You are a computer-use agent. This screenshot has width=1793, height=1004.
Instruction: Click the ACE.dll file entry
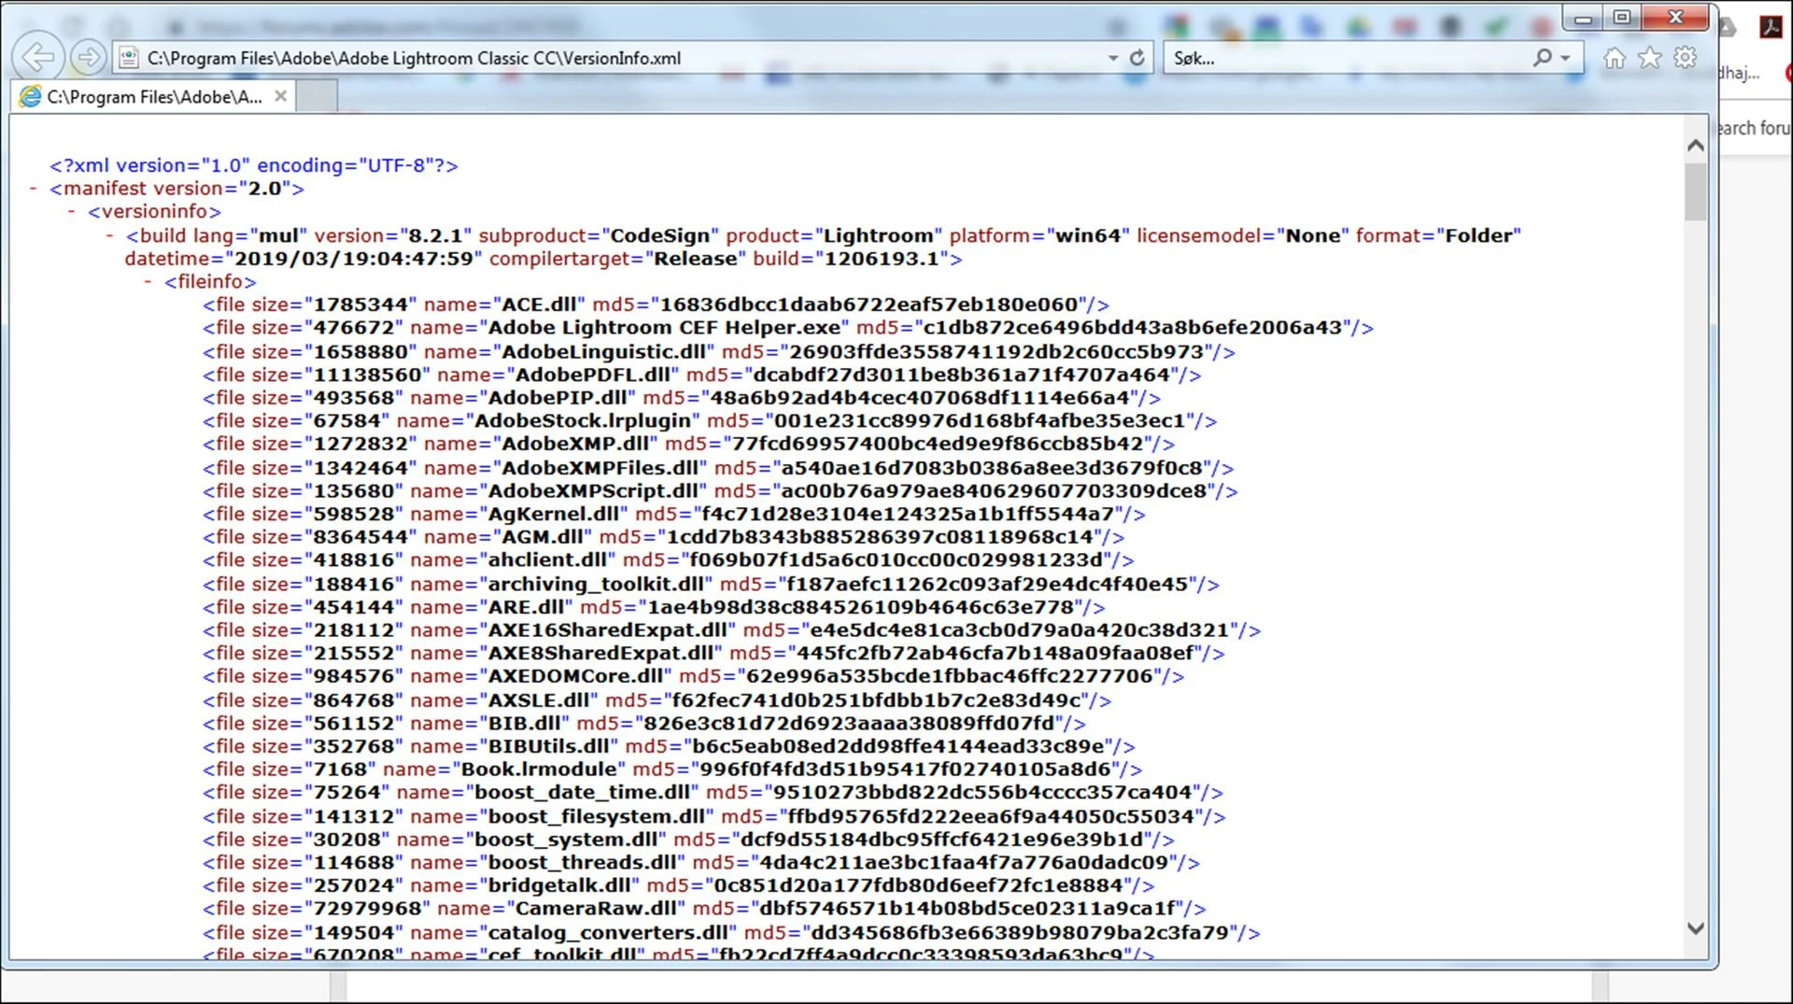click(656, 304)
